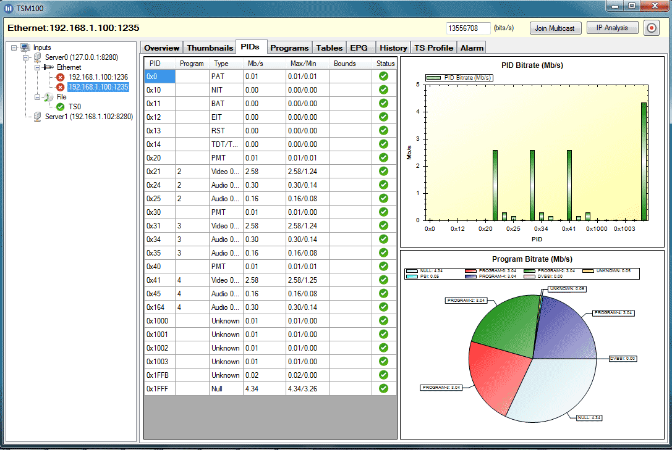Collapse the File tree node
This screenshot has width=672, height=450.
pyautogui.click(x=38, y=97)
